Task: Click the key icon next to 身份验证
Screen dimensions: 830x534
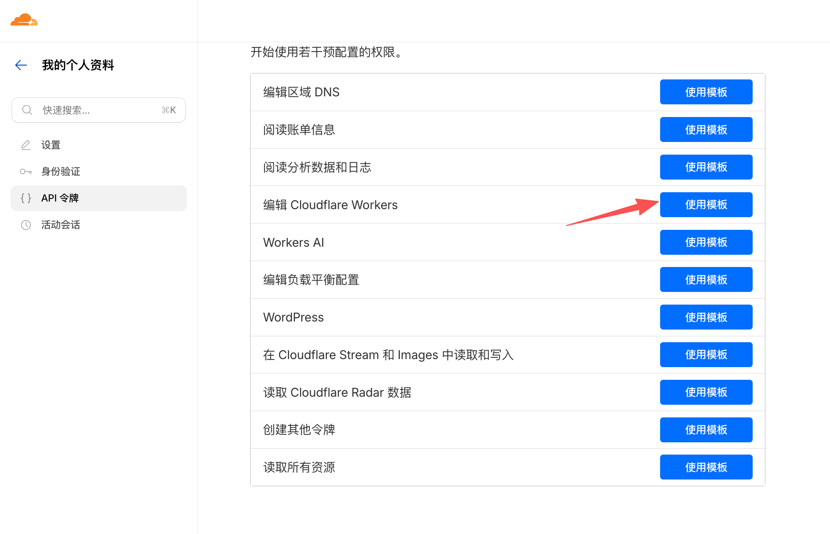Action: pos(26,172)
